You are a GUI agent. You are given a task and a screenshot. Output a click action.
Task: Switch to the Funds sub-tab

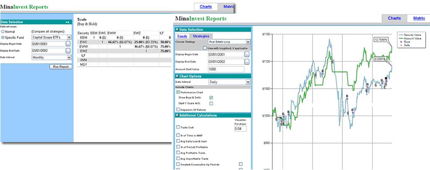[182, 36]
